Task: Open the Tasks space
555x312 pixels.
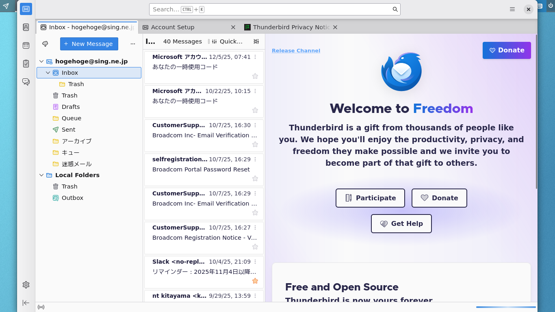Action: [x=26, y=63]
